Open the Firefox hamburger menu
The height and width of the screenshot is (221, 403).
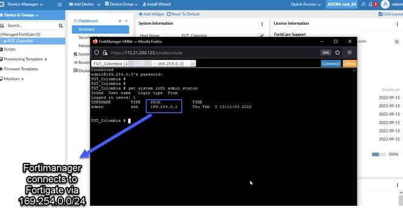tap(350, 53)
